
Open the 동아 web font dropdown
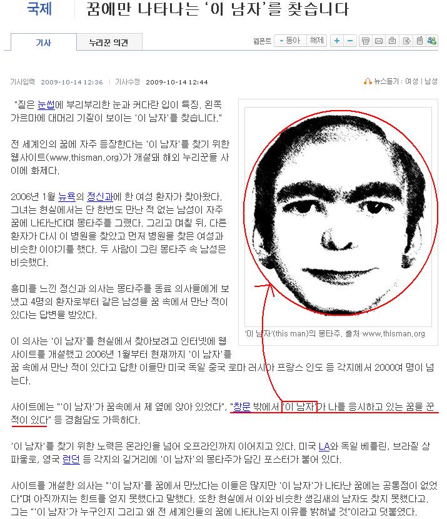tap(290, 41)
